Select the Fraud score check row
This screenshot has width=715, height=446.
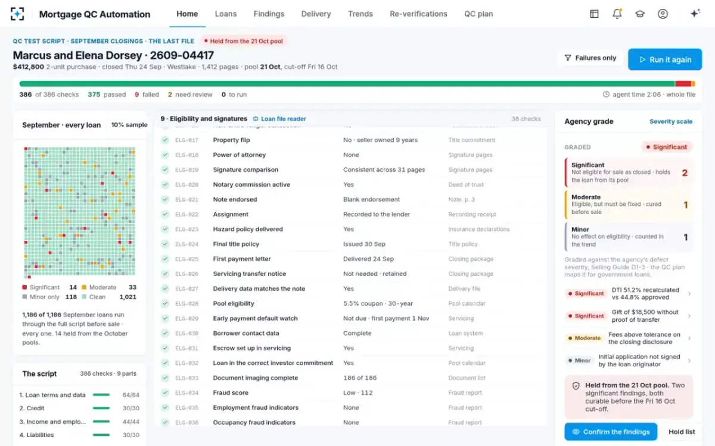coord(350,393)
